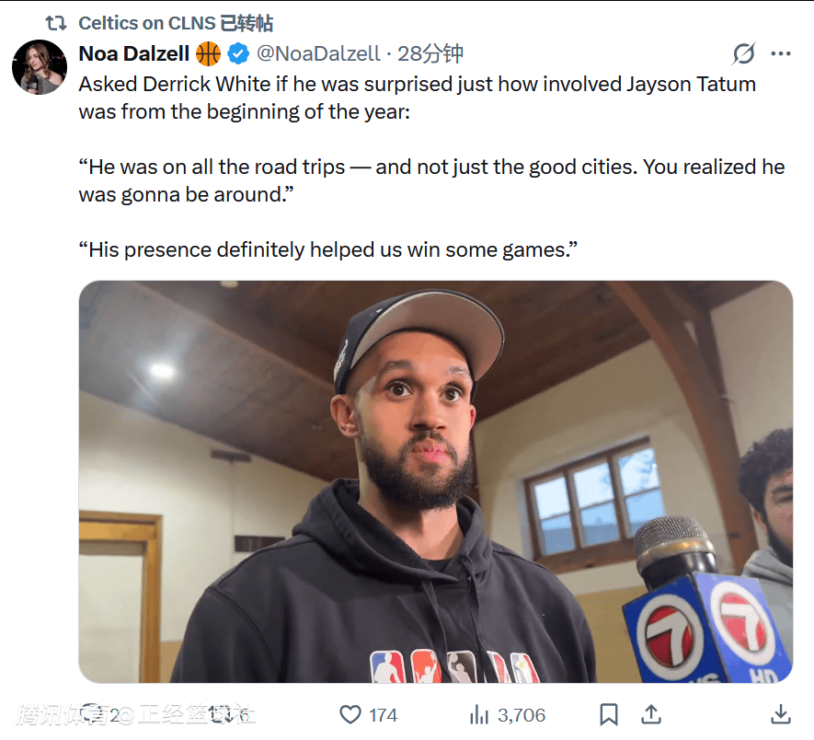Viewport: 814px width, 740px height.
Task: Click the Grok icon beside the ellipsis
Action: tap(743, 54)
